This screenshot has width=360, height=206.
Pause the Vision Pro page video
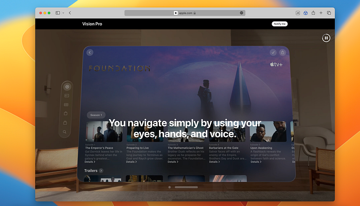click(326, 38)
